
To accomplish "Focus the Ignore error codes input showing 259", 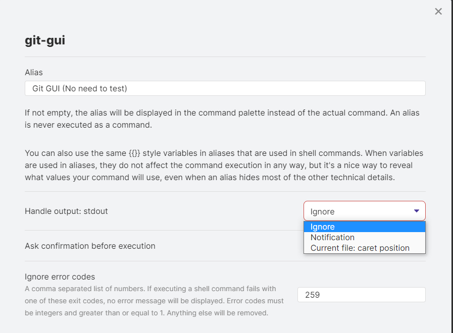I will (362, 295).
